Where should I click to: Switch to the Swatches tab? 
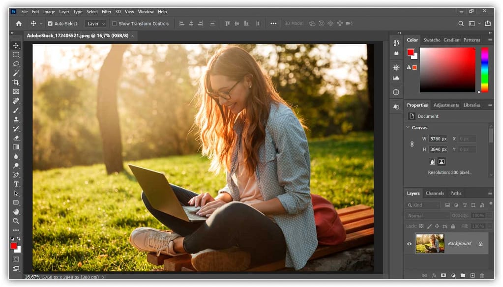click(432, 40)
